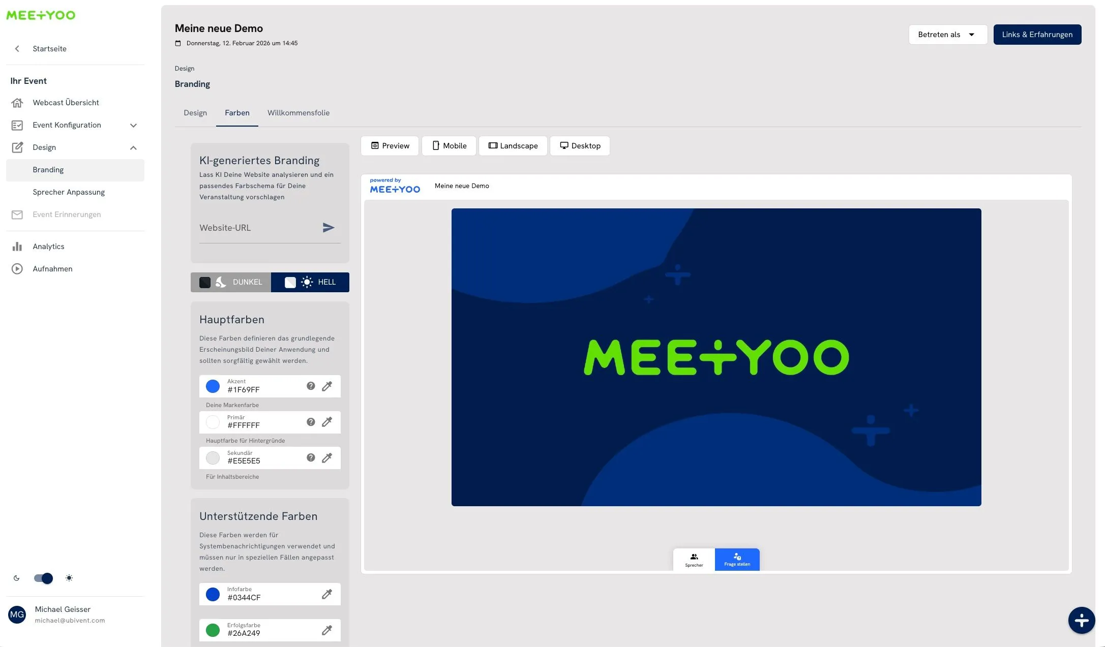
Task: Collapse the Design section chevron
Action: pos(133,147)
